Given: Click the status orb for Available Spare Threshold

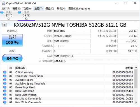Looking at the screenshot, I should point(5,83).
